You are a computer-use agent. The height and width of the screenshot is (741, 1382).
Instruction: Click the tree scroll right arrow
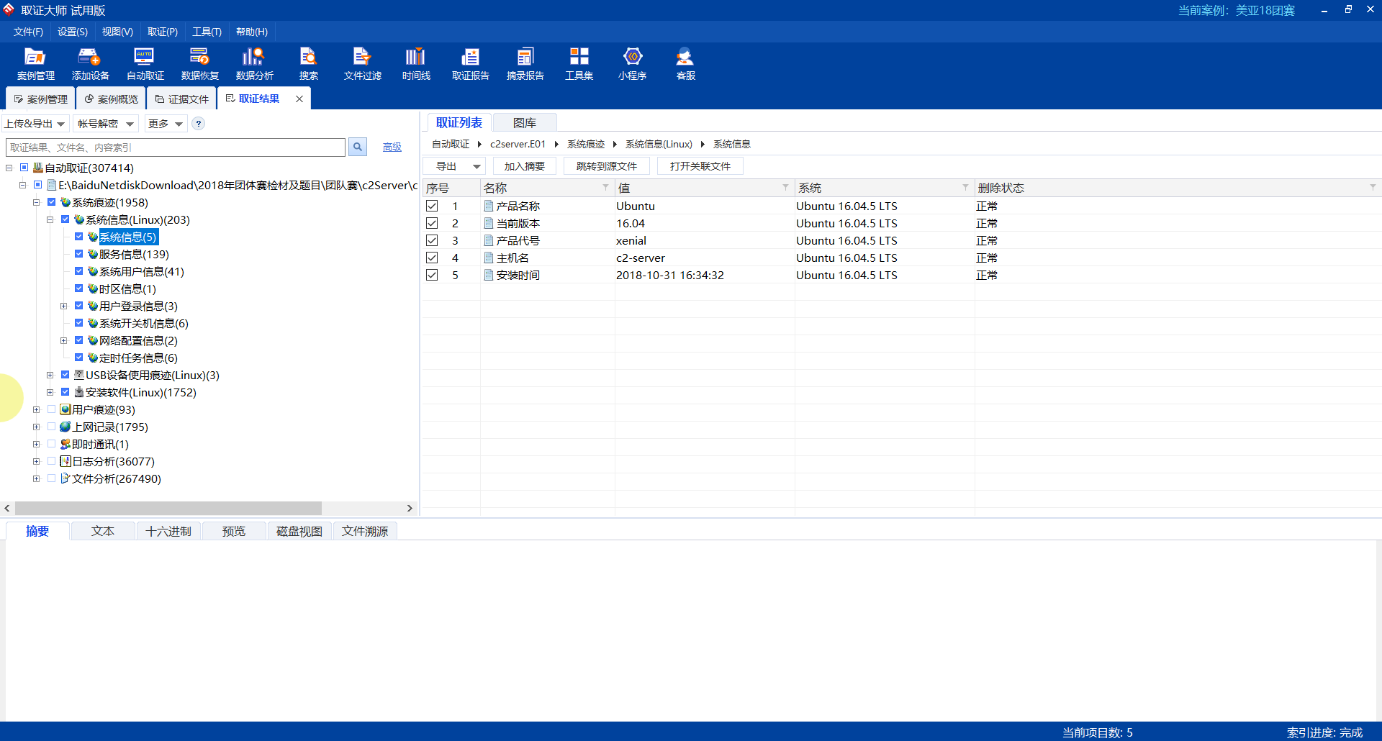pos(410,508)
